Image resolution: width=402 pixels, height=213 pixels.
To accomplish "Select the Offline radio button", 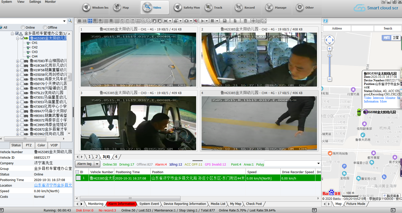I will 45,27.
